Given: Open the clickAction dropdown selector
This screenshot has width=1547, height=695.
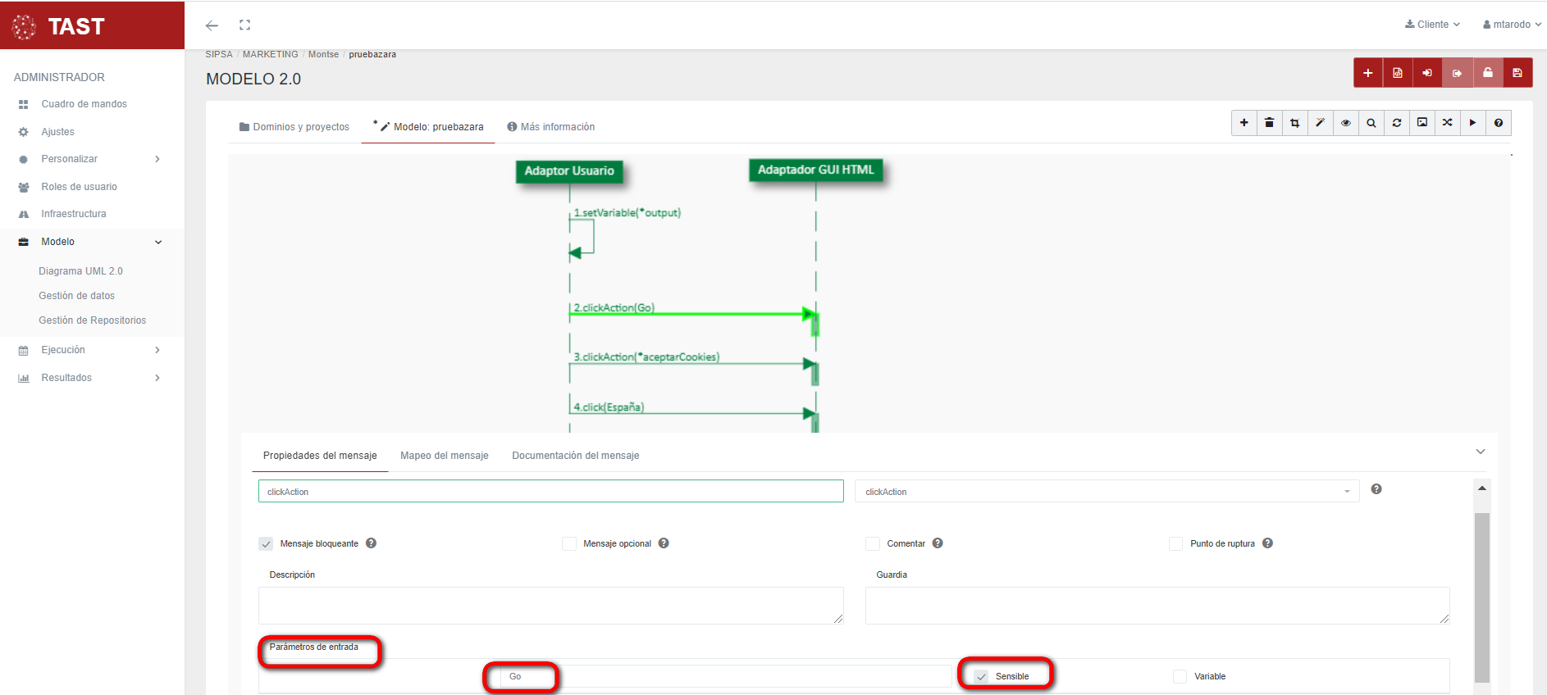Looking at the screenshot, I should coord(1106,492).
